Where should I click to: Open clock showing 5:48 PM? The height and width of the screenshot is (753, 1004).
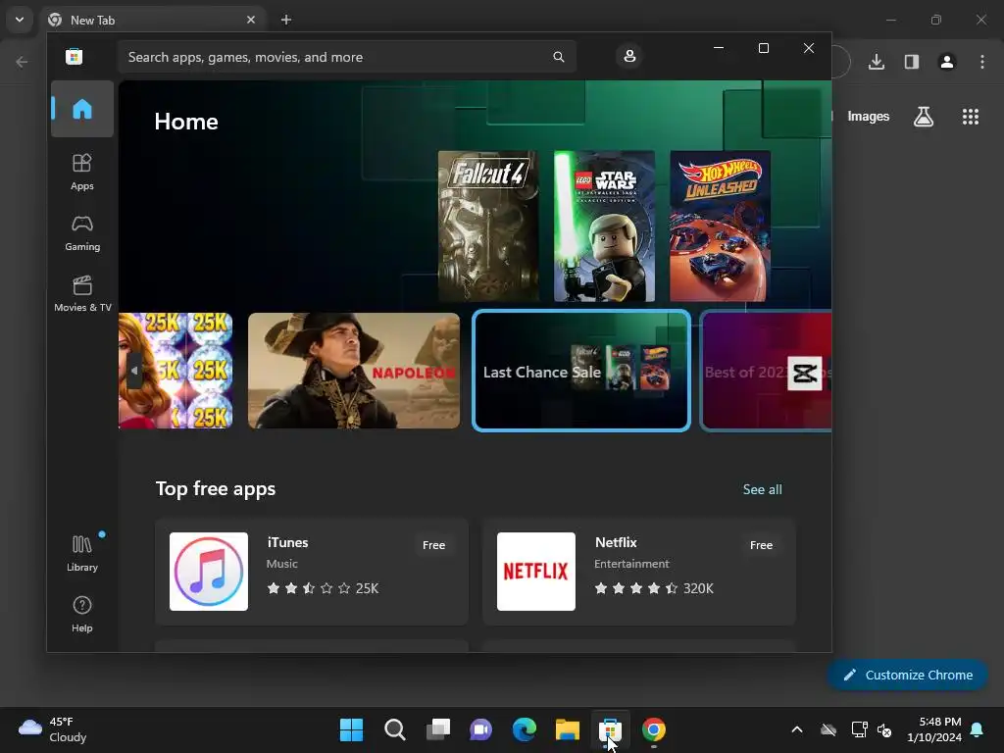[x=934, y=729]
